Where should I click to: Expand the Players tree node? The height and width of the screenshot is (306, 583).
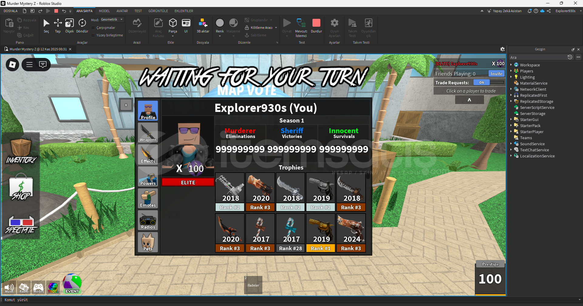(x=511, y=71)
